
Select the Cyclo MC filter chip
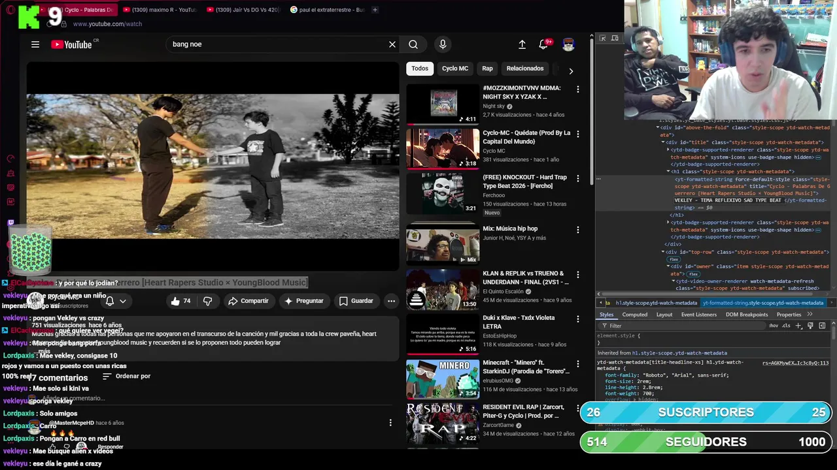click(455, 69)
